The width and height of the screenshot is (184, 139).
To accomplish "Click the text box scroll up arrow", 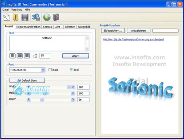I will click(87, 38).
